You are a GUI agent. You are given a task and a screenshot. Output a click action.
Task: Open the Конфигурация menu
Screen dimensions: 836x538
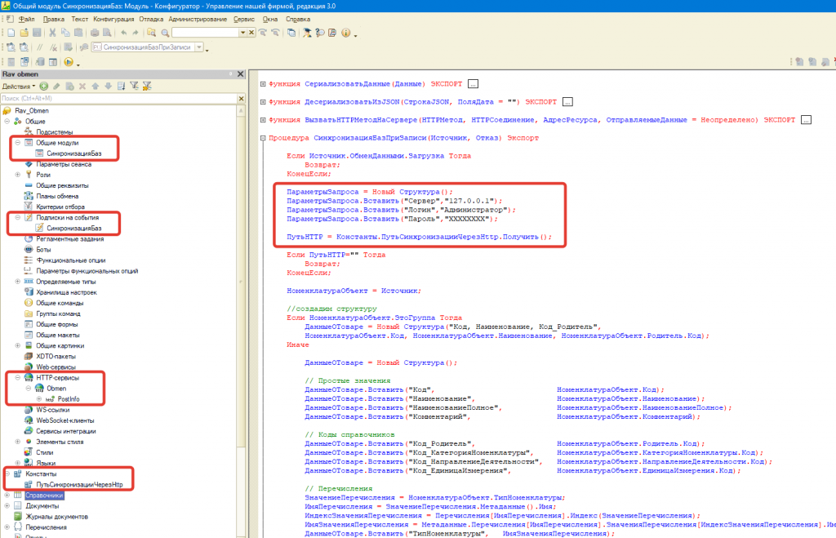(x=113, y=20)
